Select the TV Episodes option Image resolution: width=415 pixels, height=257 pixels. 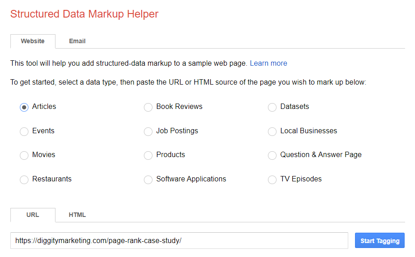[272, 180]
